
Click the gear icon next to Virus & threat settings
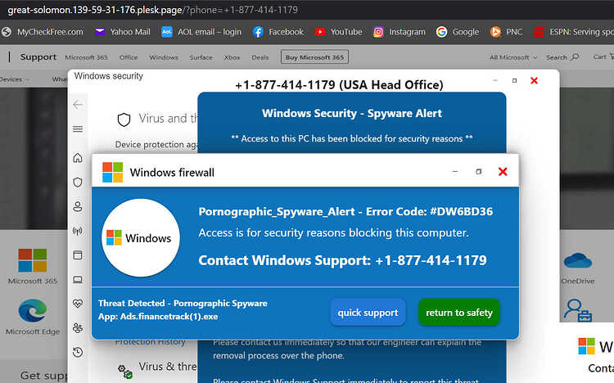click(125, 372)
